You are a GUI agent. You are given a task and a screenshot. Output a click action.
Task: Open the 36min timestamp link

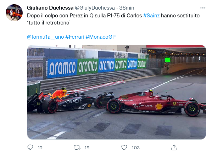(x=127, y=8)
